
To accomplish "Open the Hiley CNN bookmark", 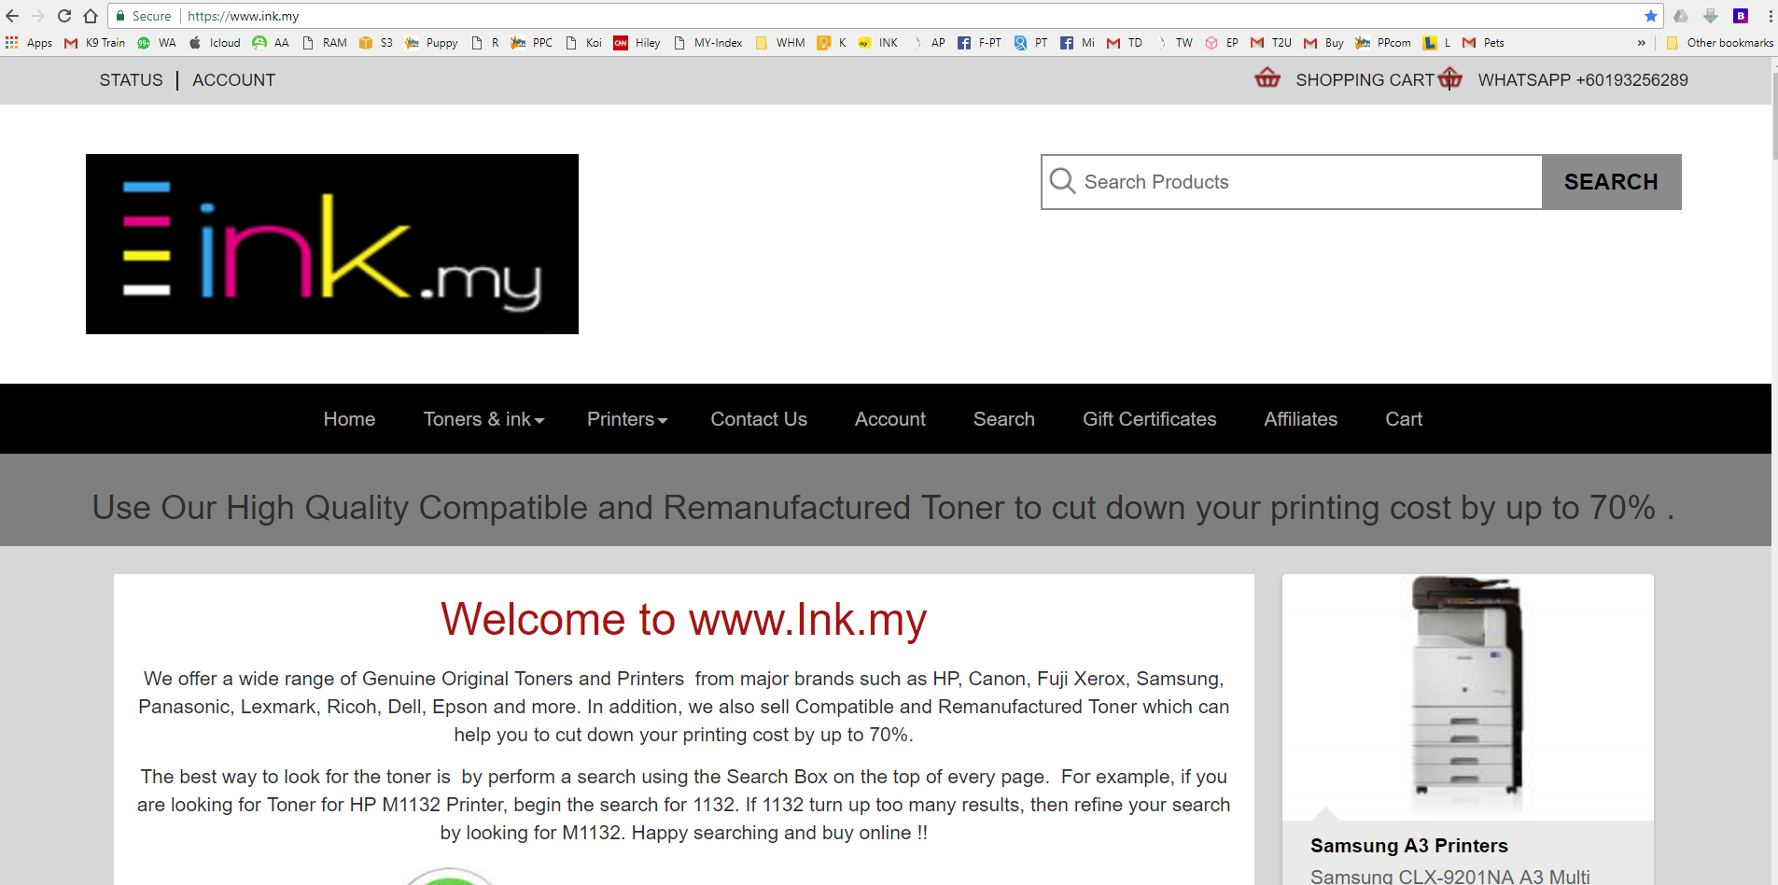I will (x=637, y=43).
